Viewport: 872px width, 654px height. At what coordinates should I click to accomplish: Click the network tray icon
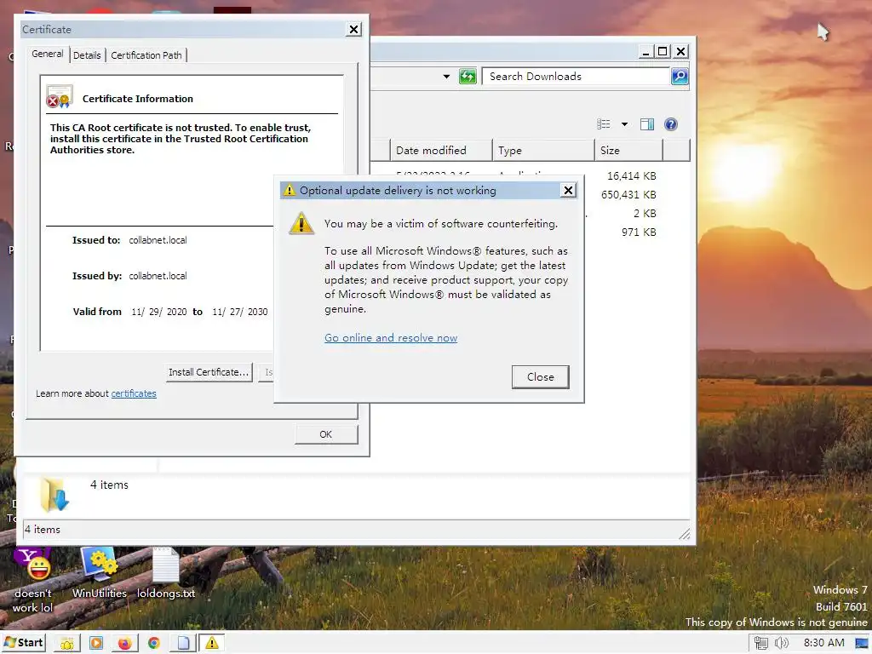tap(760, 643)
